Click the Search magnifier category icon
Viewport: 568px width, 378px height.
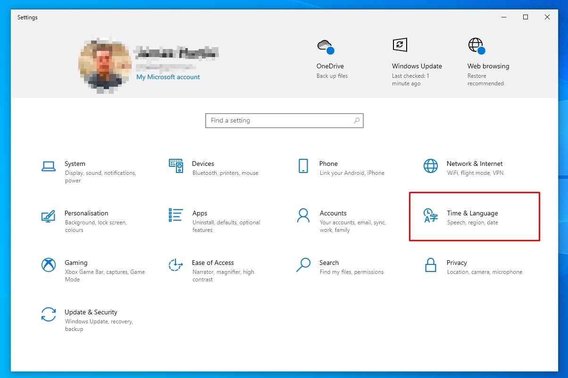pos(303,265)
